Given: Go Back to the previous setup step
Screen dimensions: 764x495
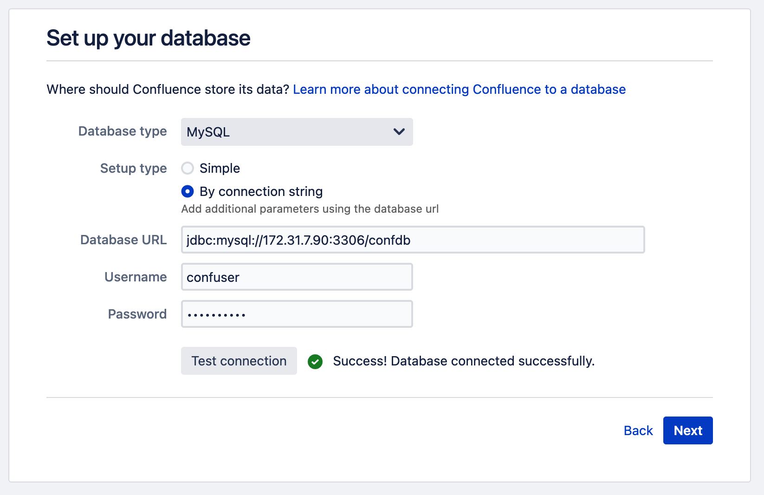Looking at the screenshot, I should click(638, 430).
